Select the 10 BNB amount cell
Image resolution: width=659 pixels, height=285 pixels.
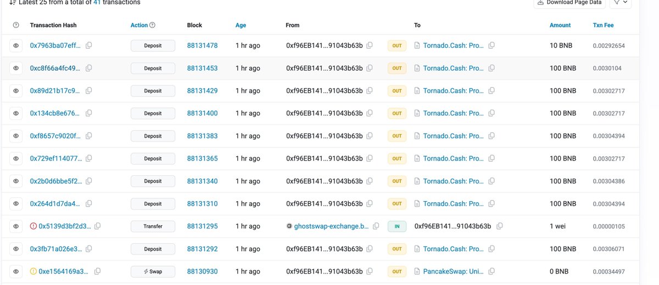[561, 45]
